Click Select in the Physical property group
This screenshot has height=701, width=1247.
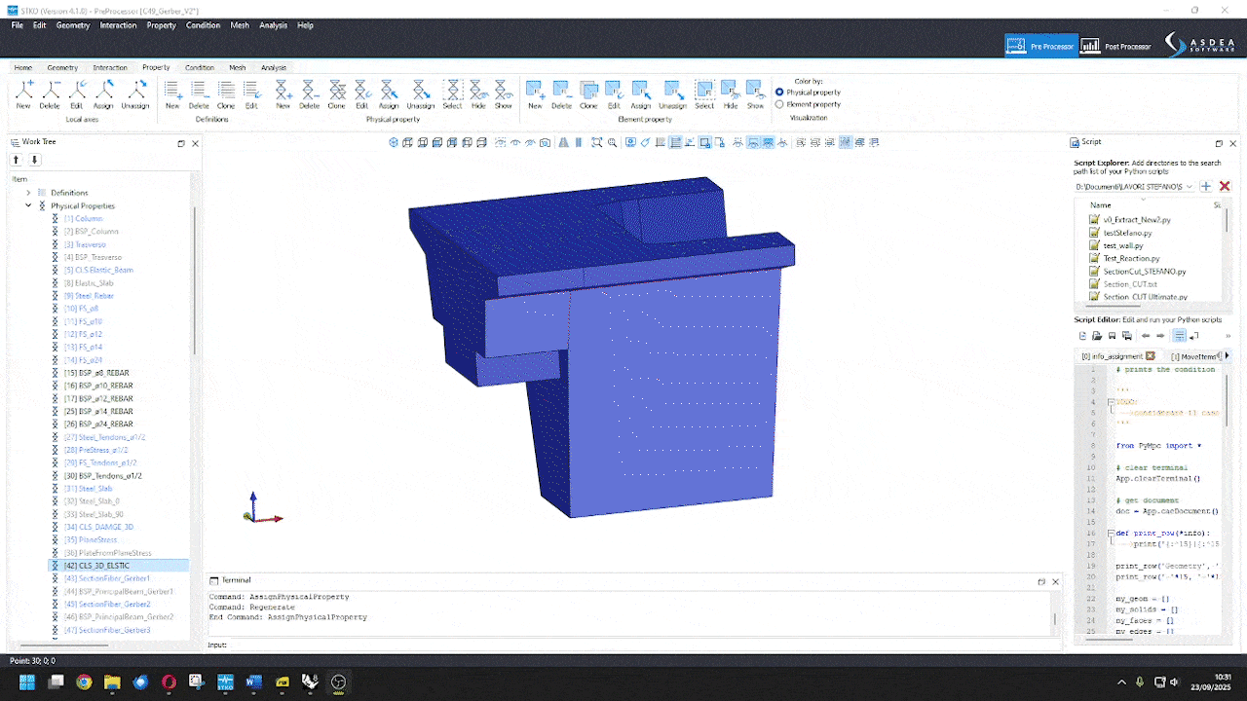point(452,94)
